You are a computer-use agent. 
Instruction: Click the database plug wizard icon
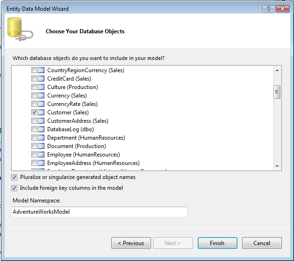point(20,30)
